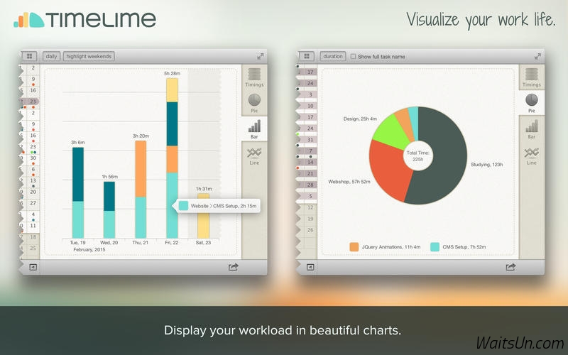568x355 pixels.
Task: Click the TimeLime logo
Action: tap(84, 20)
